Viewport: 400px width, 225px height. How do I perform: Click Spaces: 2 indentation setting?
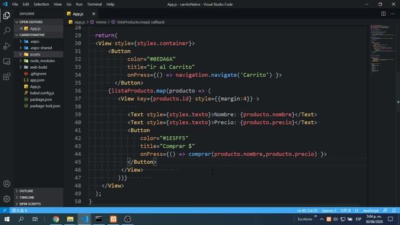coord(329,211)
